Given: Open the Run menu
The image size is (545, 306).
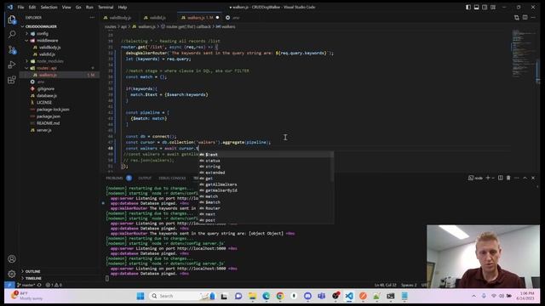Looking at the screenshot, I should point(89,7).
